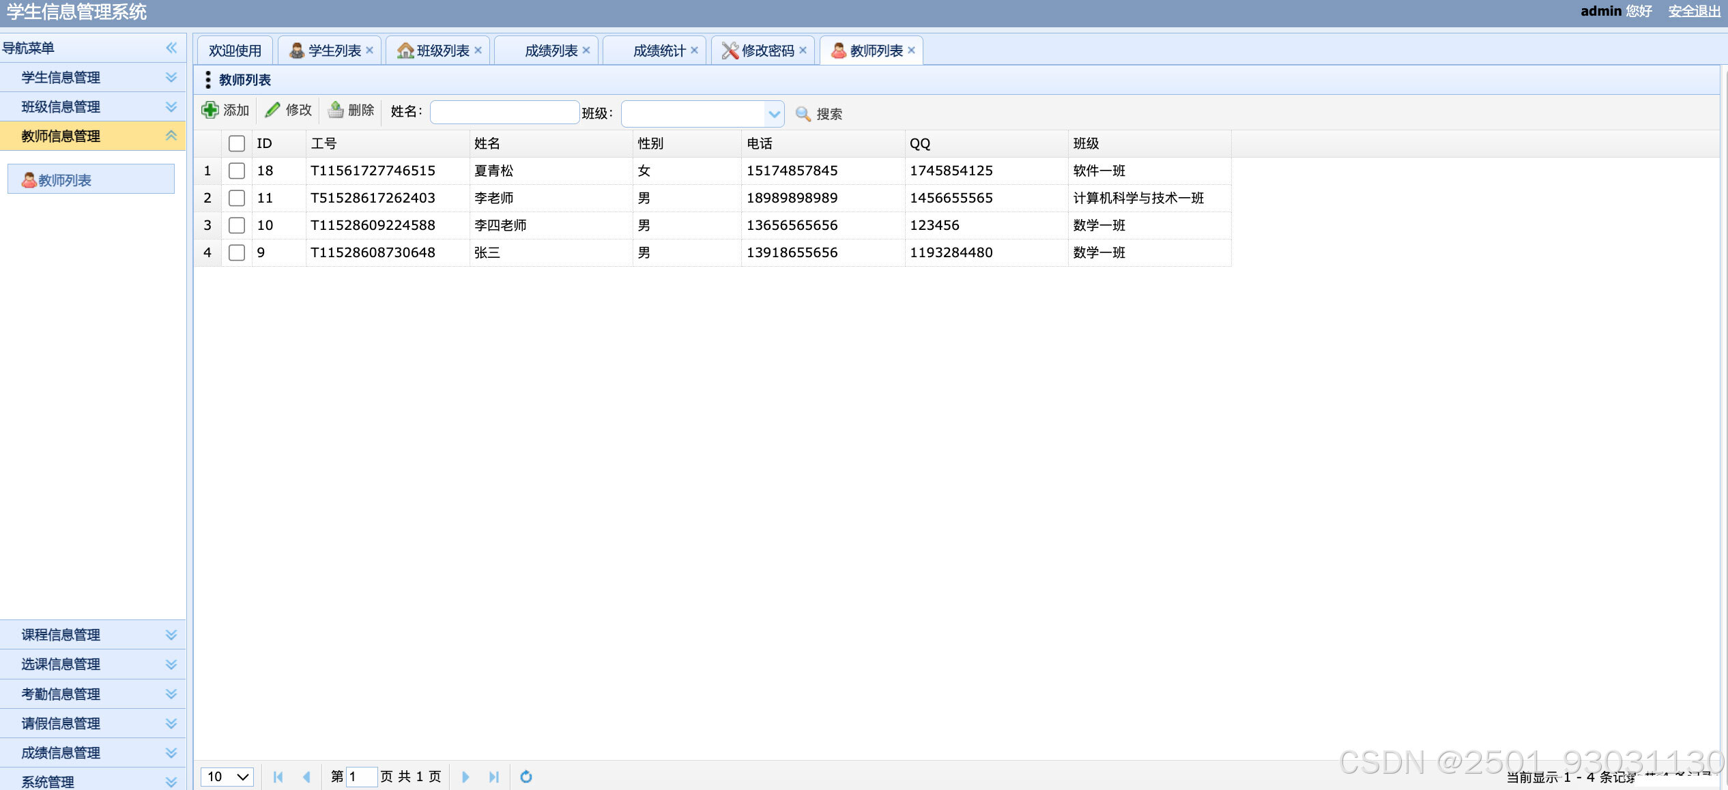
Task: Click the 姓名 column header
Action: point(551,143)
